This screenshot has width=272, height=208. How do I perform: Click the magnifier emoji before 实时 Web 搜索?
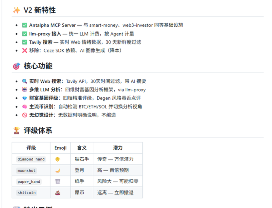pos(25,81)
